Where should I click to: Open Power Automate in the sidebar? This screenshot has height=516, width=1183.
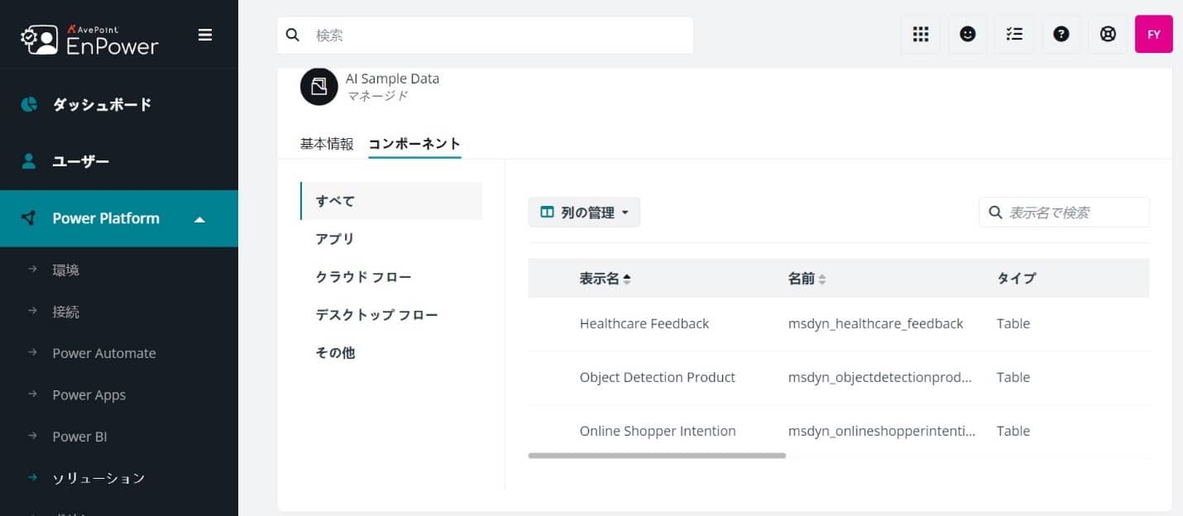104,353
